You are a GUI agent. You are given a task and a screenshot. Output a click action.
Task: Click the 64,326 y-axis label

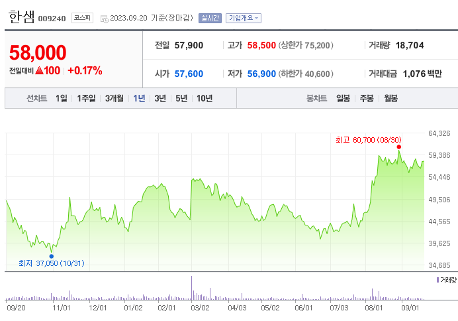[x=439, y=133]
